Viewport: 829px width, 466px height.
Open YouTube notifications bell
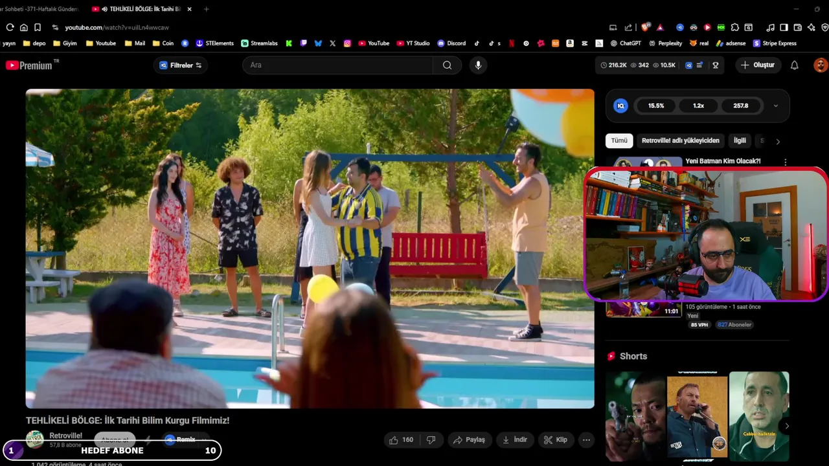coord(794,65)
